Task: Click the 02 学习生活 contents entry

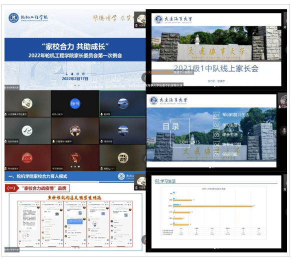Action: pos(225,125)
